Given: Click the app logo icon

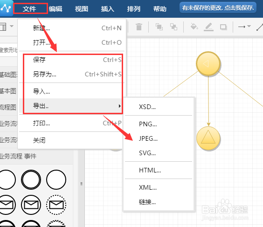Looking at the screenshot, I should (x=6, y=8).
